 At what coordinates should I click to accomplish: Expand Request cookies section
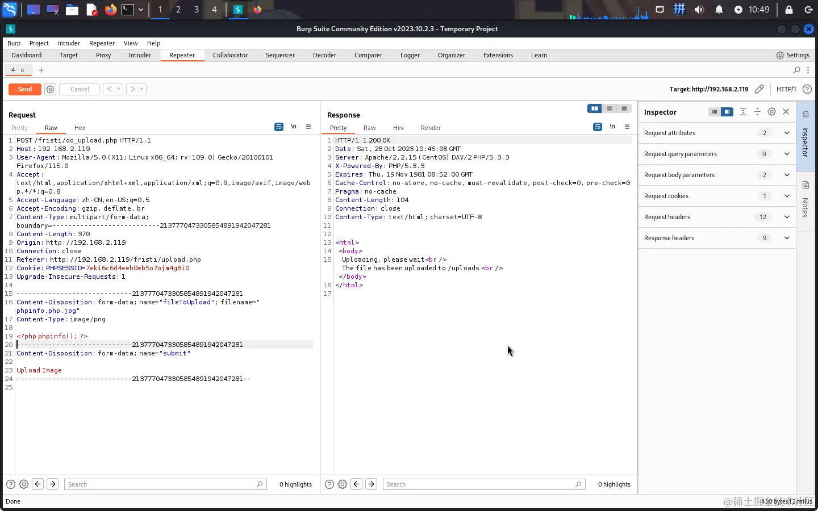(x=717, y=196)
